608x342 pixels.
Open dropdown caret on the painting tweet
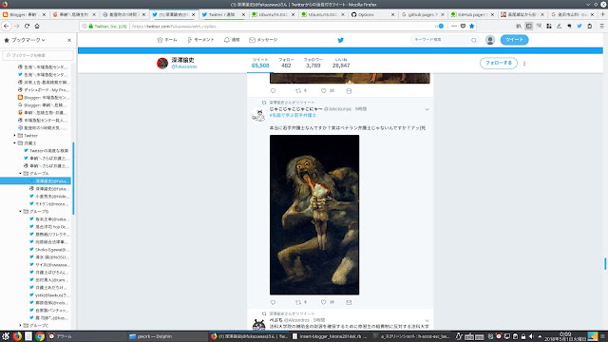(427, 109)
